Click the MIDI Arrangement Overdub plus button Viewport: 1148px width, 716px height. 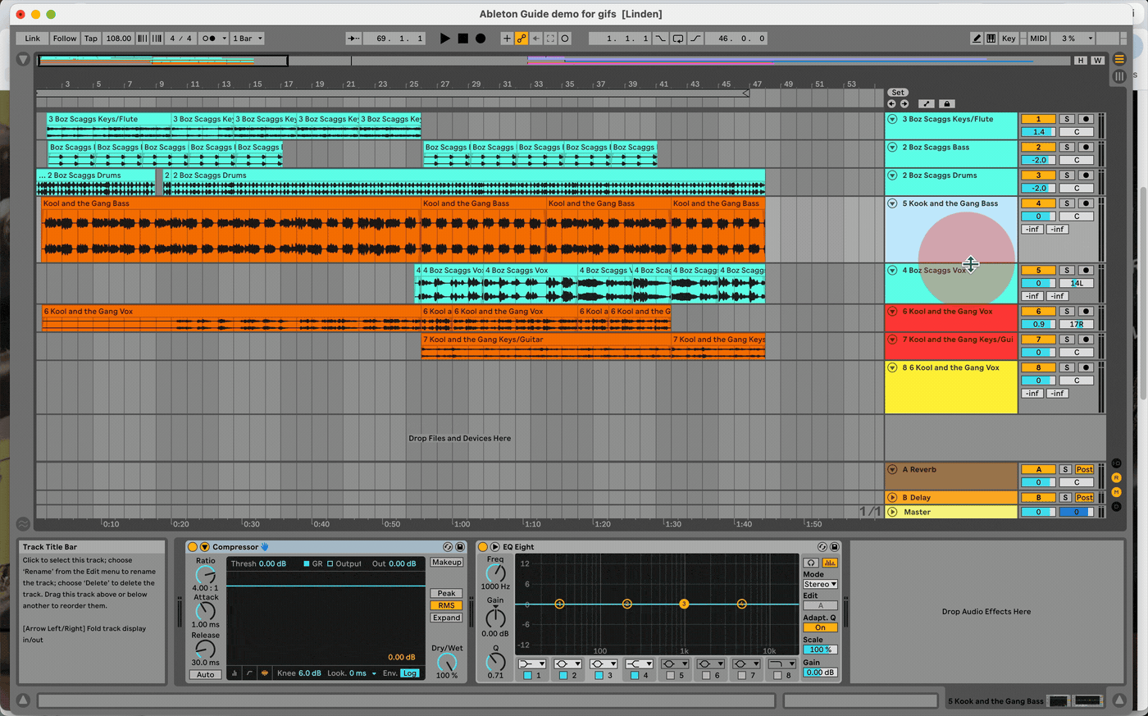(x=506, y=39)
